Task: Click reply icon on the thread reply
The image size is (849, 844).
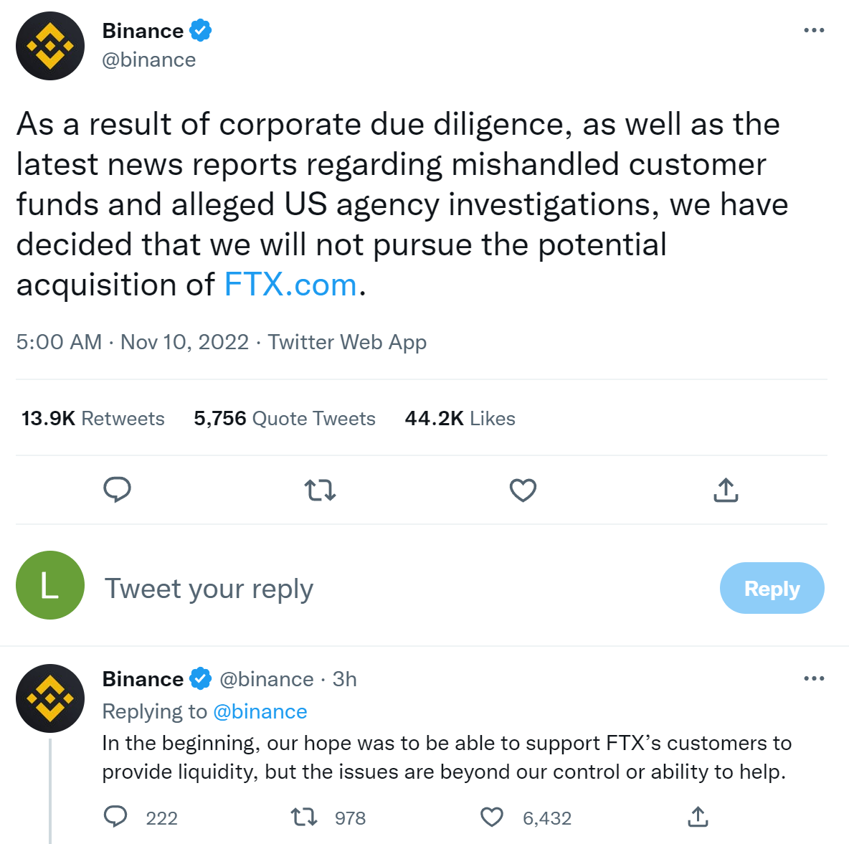Action: [116, 817]
